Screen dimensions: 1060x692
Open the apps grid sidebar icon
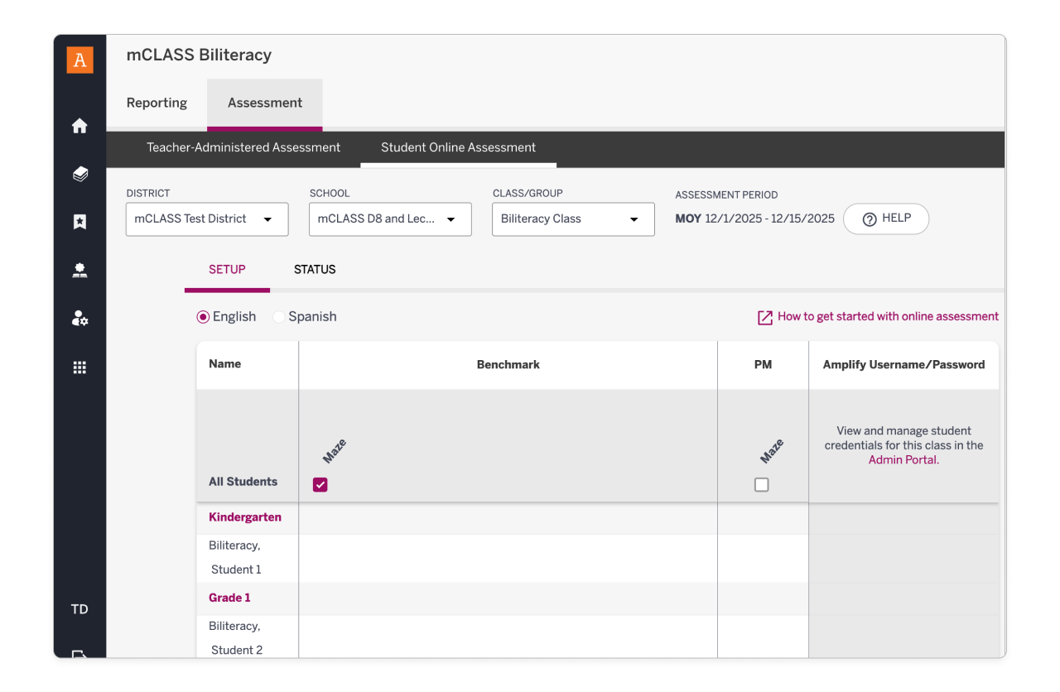(79, 368)
